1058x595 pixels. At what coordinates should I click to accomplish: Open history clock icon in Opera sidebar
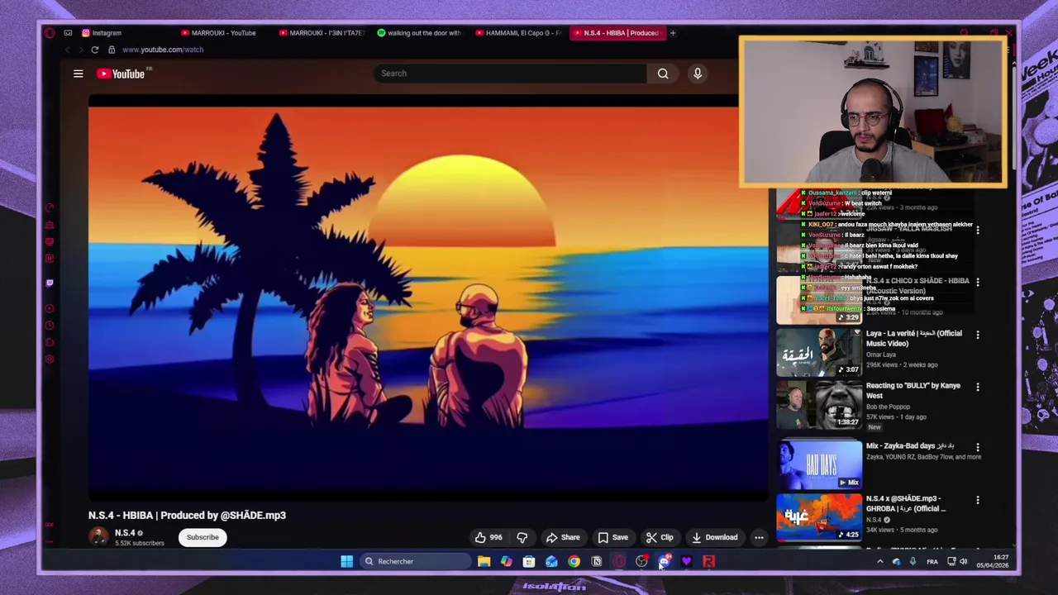pyautogui.click(x=50, y=326)
